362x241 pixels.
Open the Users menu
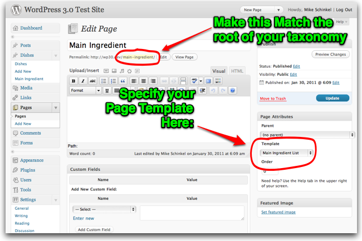26,180
